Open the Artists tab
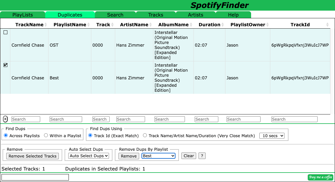The width and height of the screenshot is (335, 182). 196,15
